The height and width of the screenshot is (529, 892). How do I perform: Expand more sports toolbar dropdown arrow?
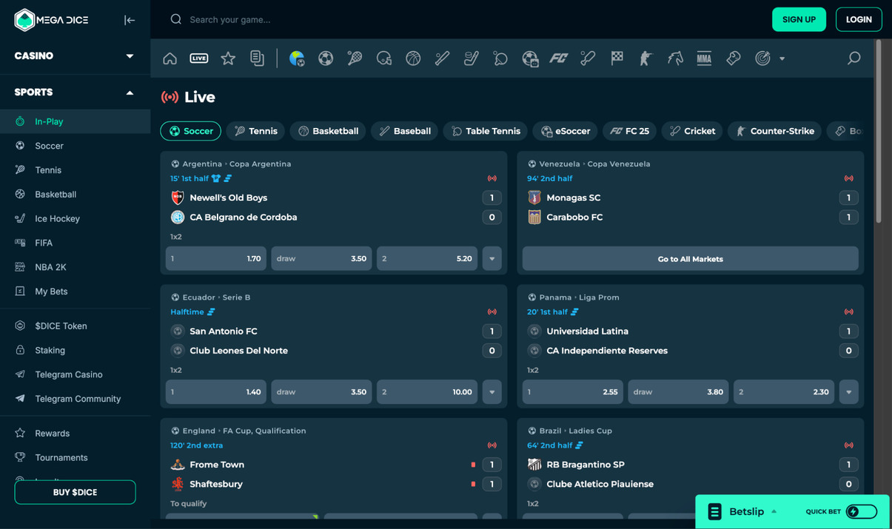coord(782,58)
